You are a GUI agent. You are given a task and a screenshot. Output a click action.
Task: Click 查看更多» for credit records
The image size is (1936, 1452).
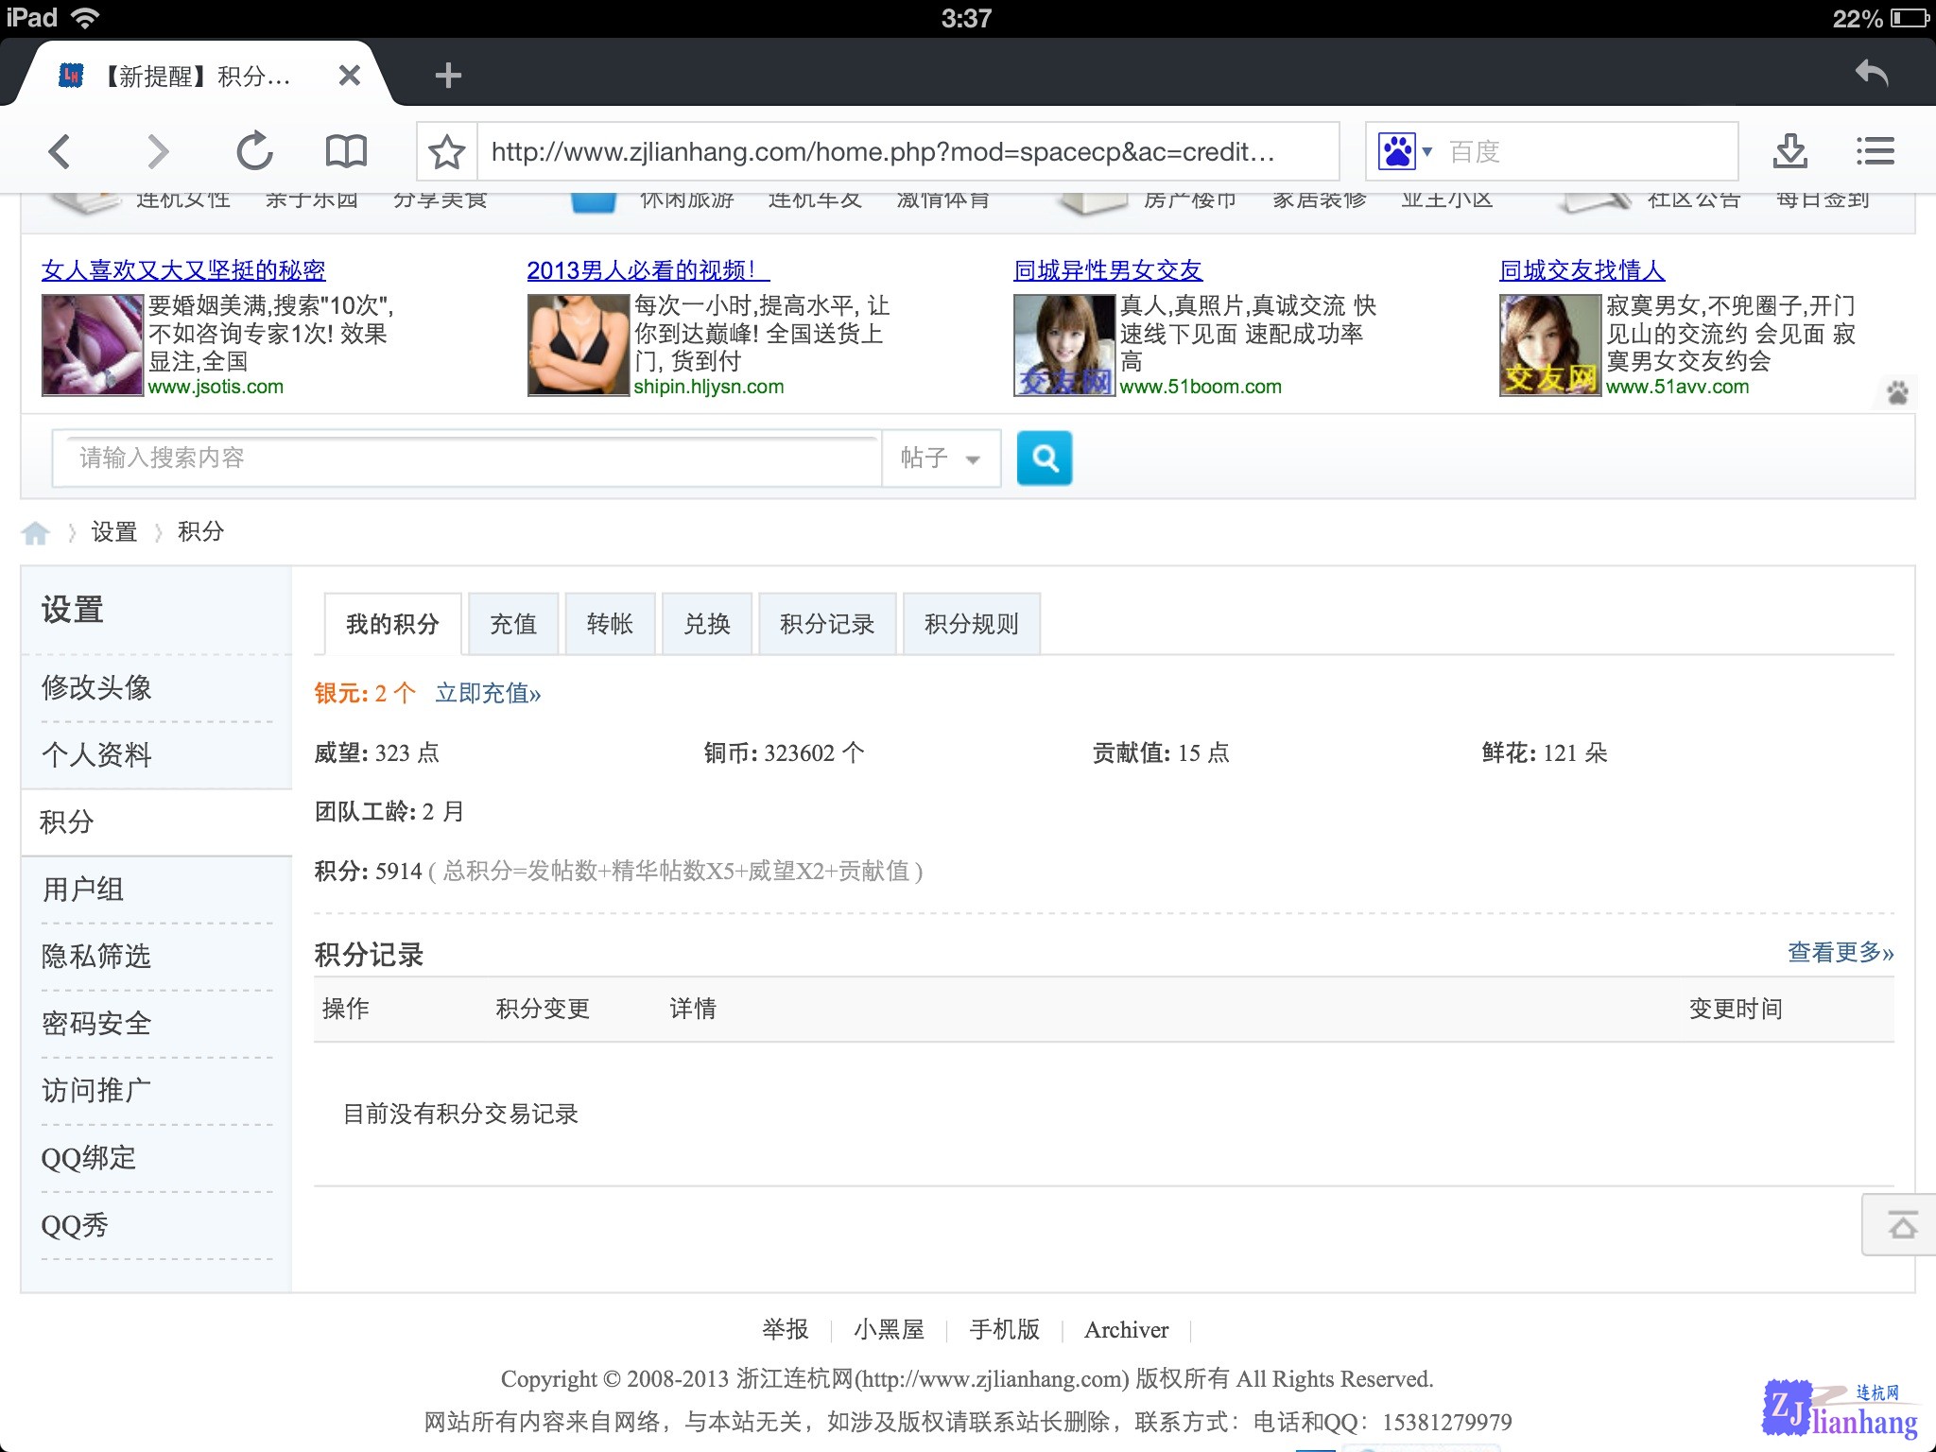(1841, 952)
